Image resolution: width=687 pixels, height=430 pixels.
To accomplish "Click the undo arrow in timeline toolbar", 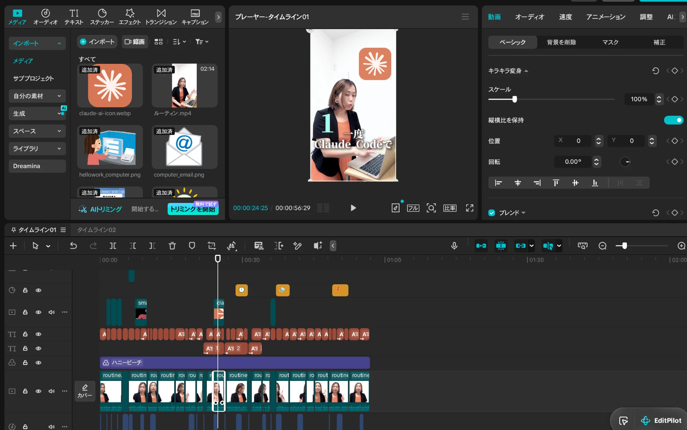I will 73,246.
